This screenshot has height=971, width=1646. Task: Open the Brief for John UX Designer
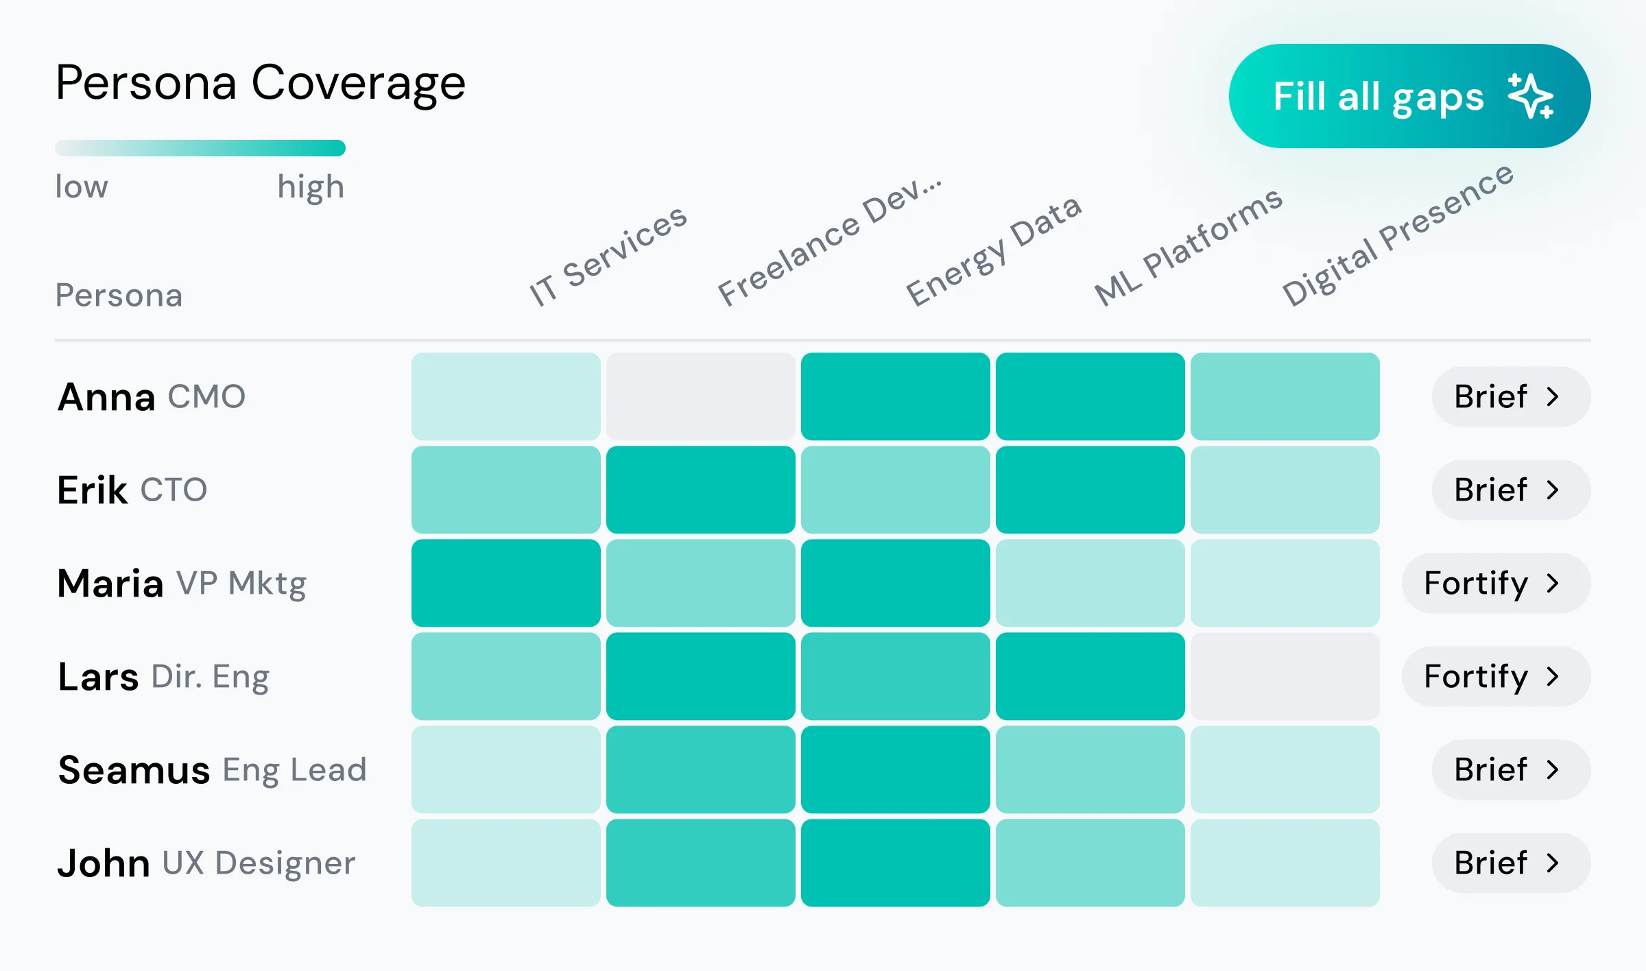point(1510,863)
